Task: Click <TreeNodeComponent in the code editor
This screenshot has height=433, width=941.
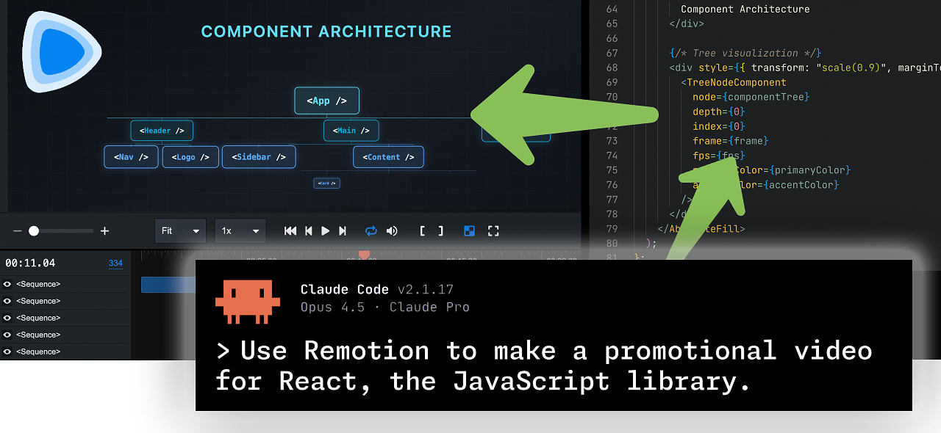Action: [734, 82]
